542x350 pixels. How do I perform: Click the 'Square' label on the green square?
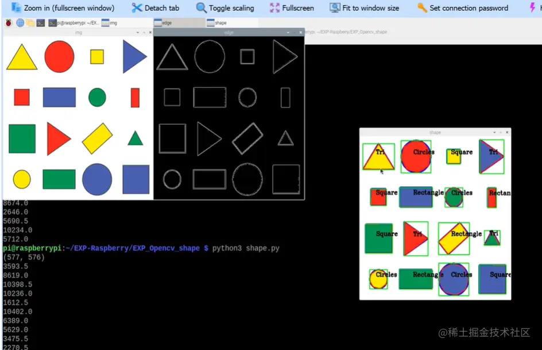click(387, 234)
